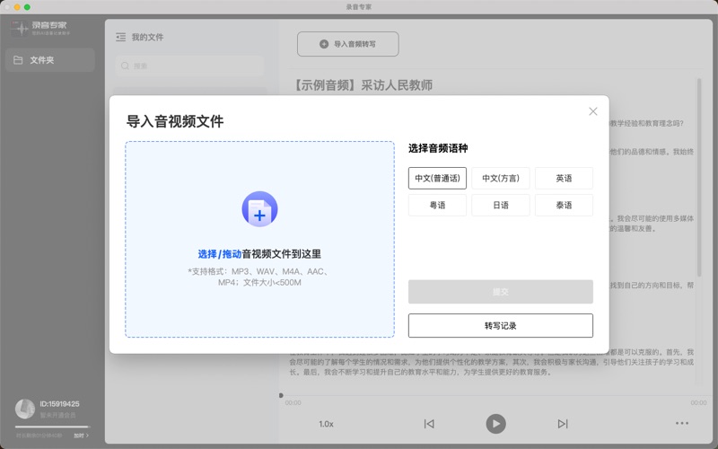The width and height of the screenshot is (718, 449).
Task: Click the play button in player
Action: tap(495, 423)
